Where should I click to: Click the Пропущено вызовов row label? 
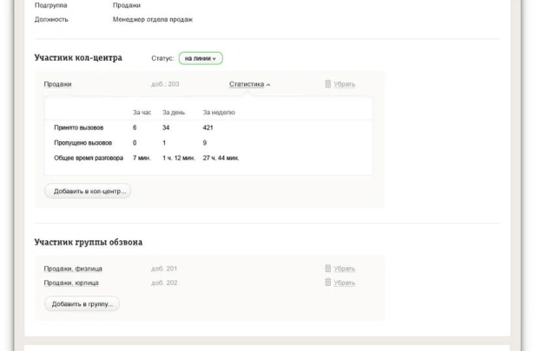[x=83, y=143]
